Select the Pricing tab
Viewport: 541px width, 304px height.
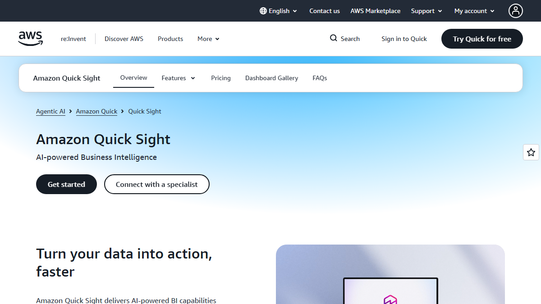tap(221, 78)
